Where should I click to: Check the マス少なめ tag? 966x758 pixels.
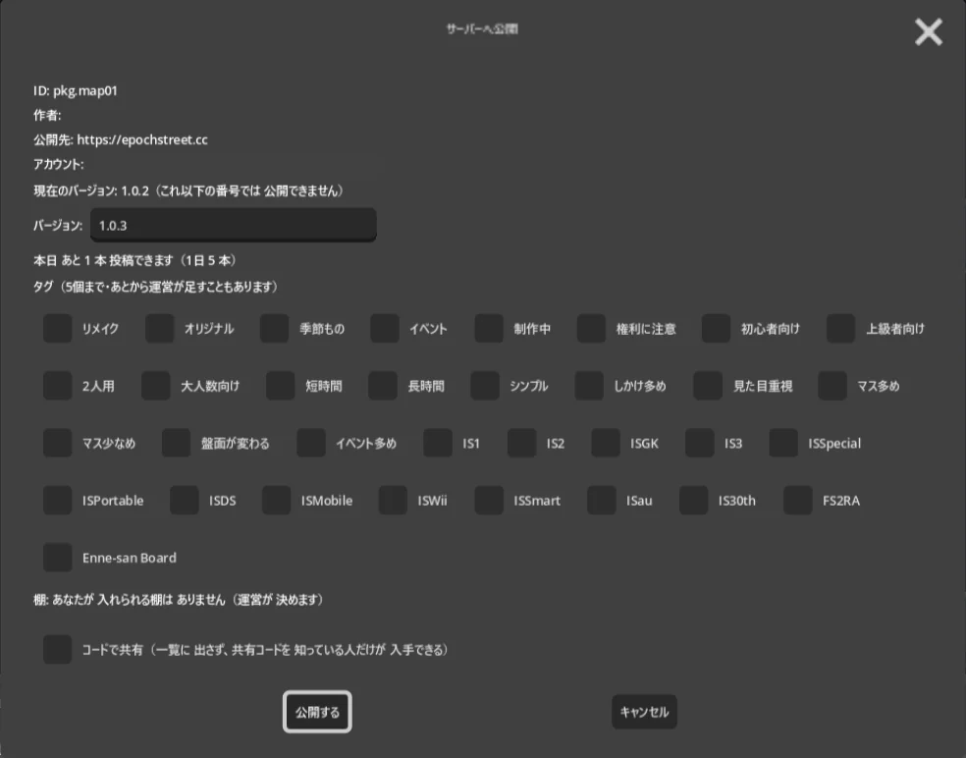[57, 443]
